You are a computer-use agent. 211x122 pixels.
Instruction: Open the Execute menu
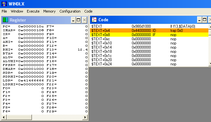[x=33, y=11]
